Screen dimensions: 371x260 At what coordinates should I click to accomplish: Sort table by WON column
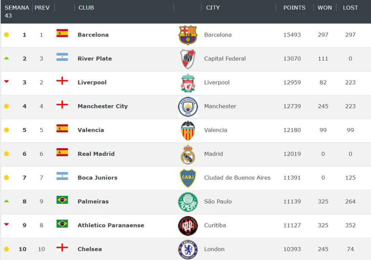click(x=325, y=8)
